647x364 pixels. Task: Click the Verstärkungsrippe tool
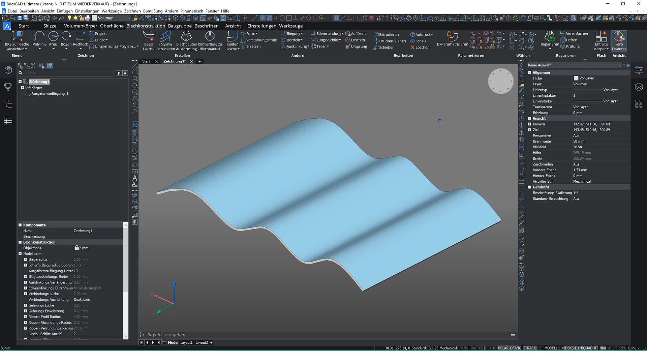pyautogui.click(x=259, y=40)
